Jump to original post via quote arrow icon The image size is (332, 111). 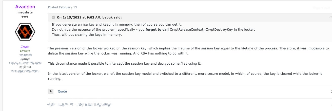click(x=330, y=17)
